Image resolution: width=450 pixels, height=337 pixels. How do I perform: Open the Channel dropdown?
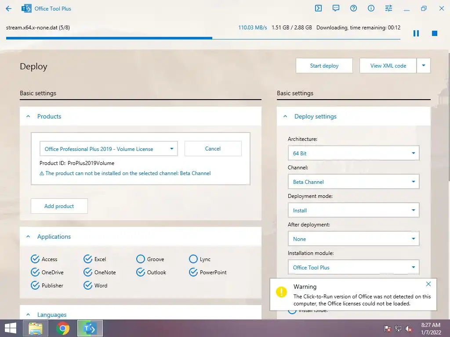(x=353, y=182)
